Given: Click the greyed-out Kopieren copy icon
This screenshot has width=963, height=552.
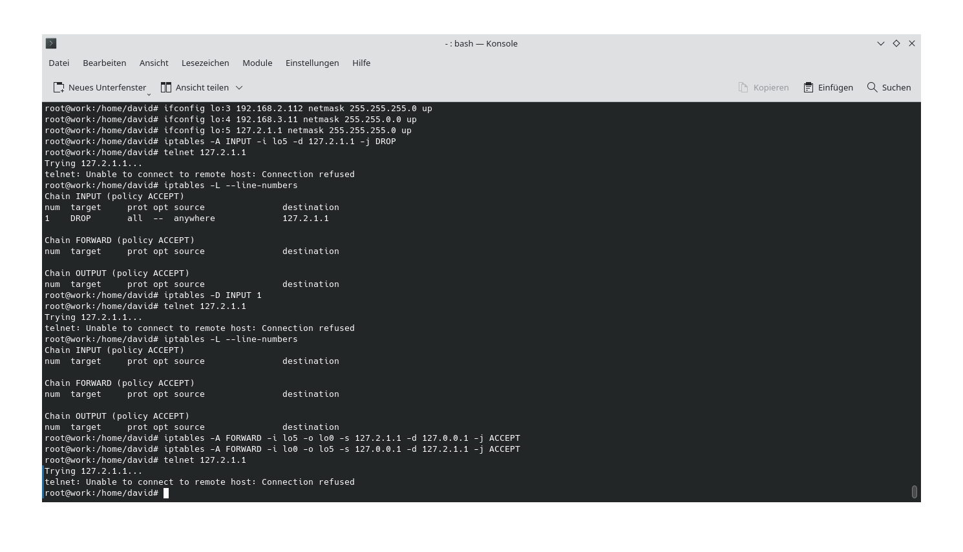Looking at the screenshot, I should tap(745, 87).
